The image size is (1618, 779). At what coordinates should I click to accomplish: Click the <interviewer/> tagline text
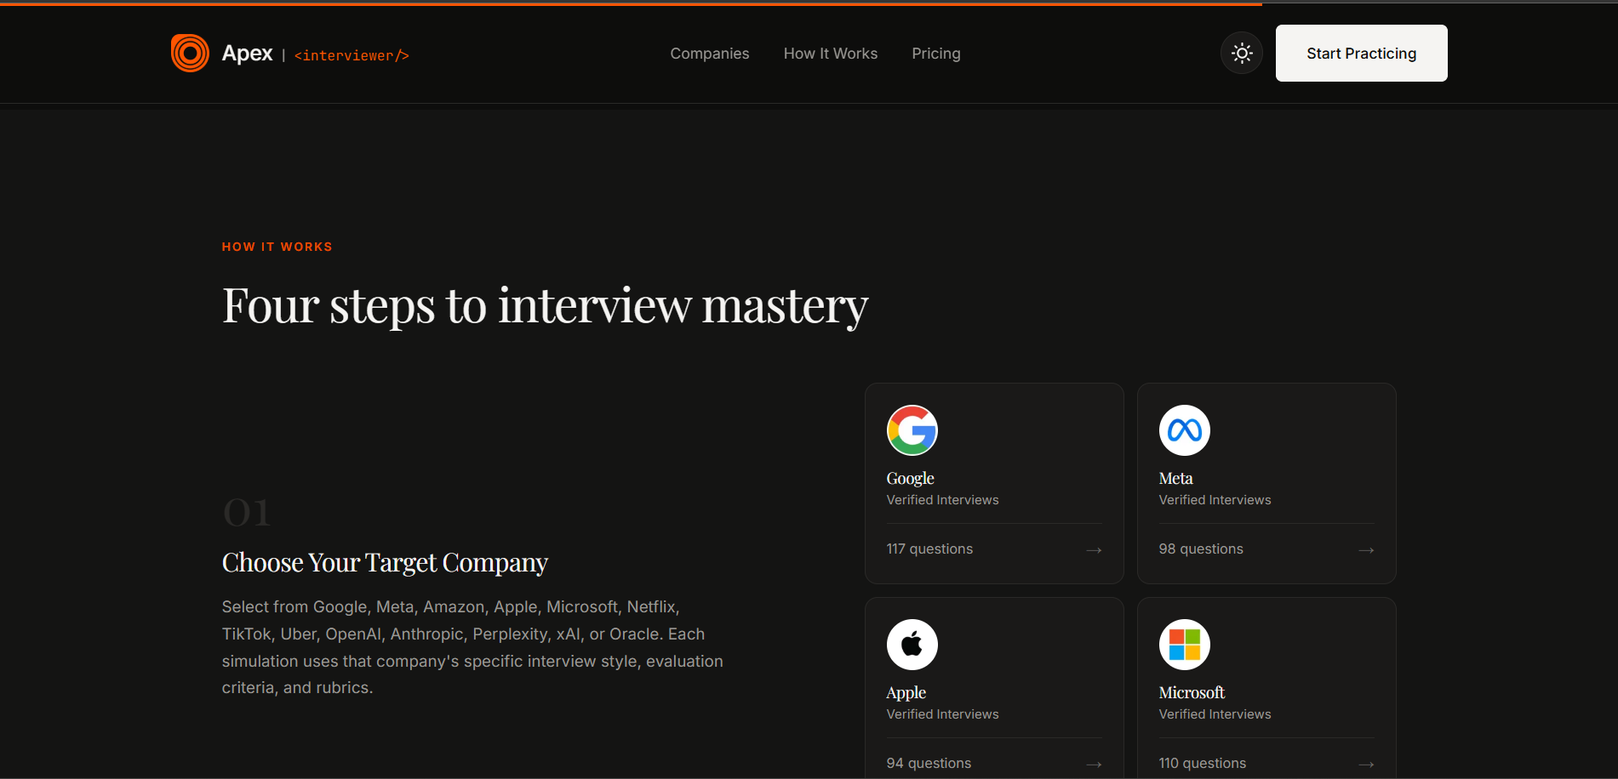[352, 55]
